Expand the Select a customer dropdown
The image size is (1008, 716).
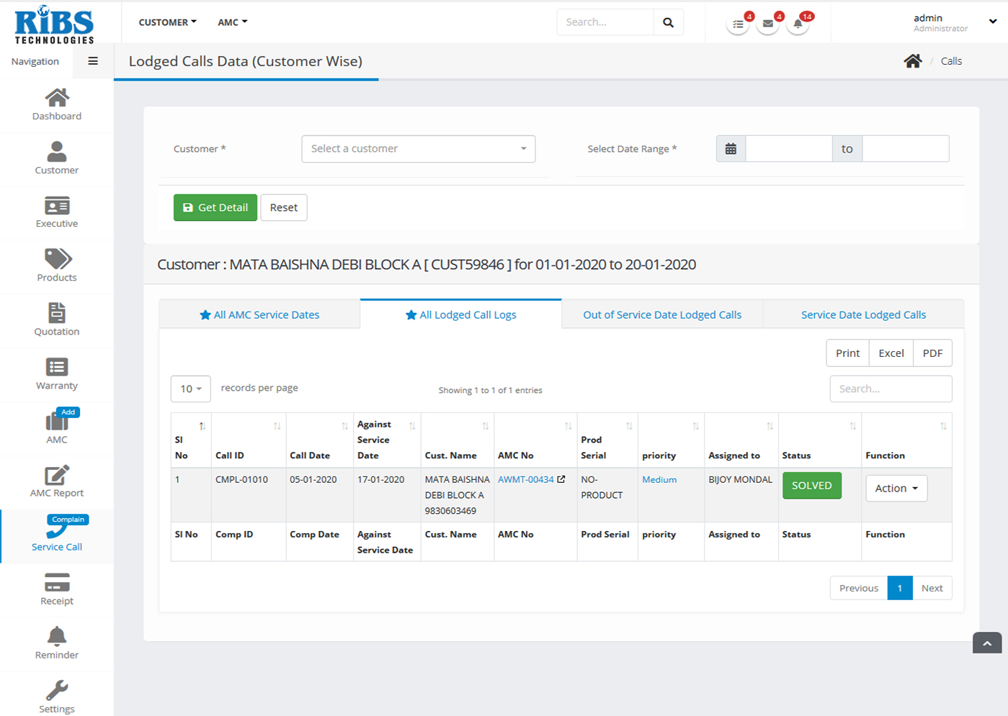click(418, 149)
